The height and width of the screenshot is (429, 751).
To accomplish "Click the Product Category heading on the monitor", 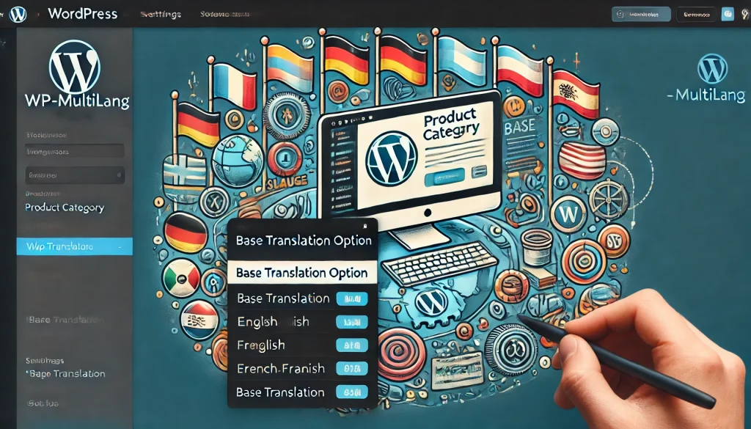I will click(451, 124).
